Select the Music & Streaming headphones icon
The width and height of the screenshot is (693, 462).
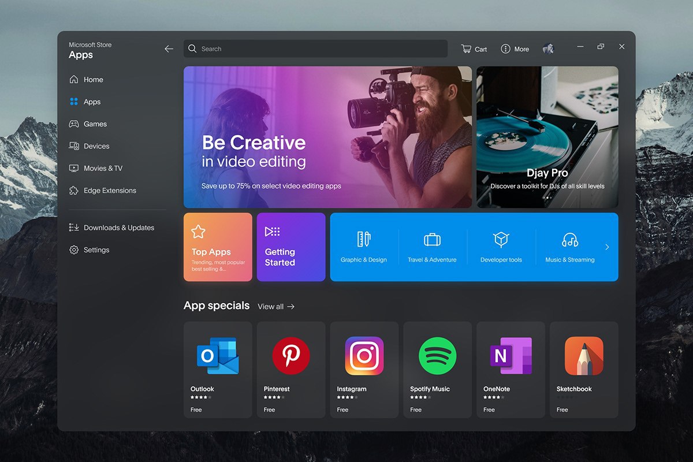click(570, 240)
